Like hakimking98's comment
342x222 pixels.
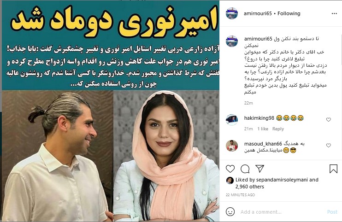click(x=329, y=119)
